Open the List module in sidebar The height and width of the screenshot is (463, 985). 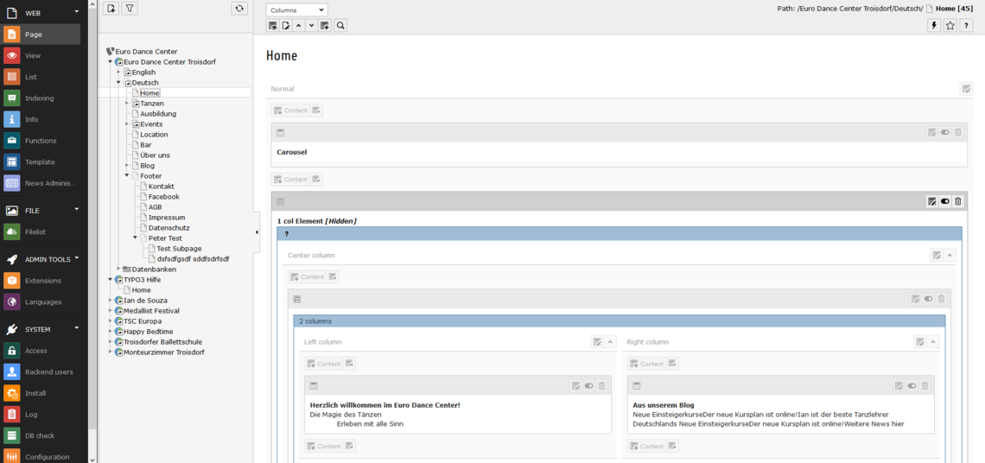tap(31, 77)
